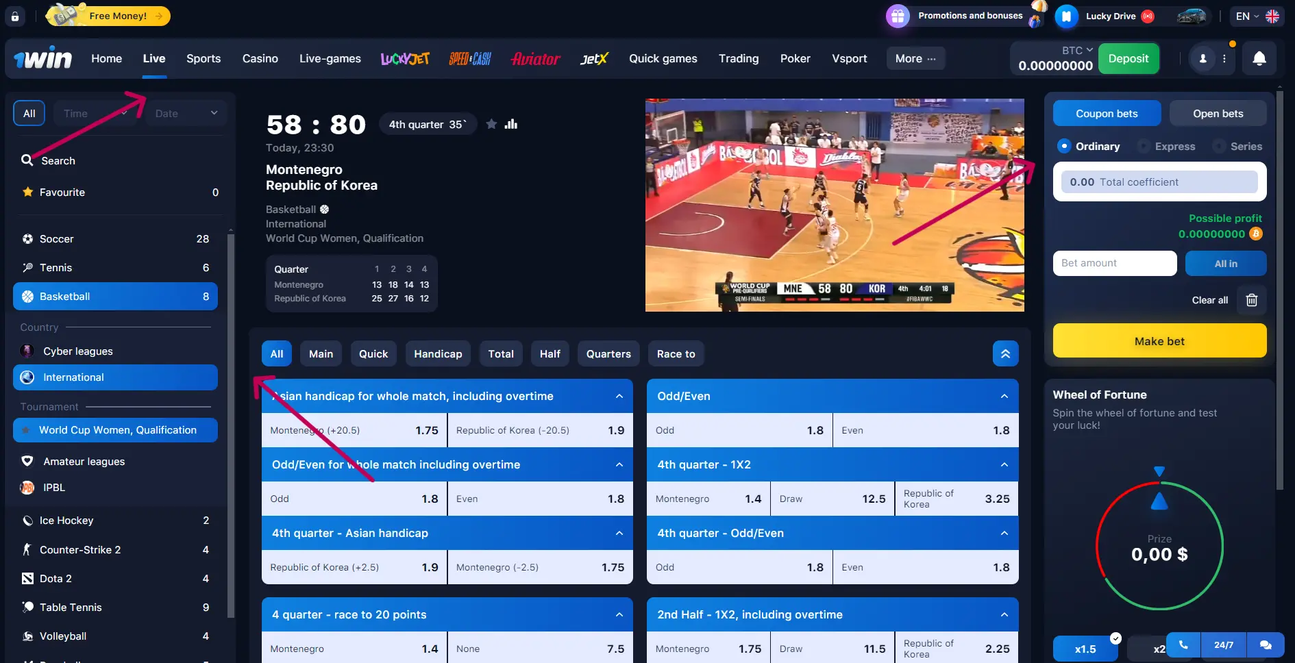
Task: Toggle the All filter in sidebar
Action: pyautogui.click(x=29, y=114)
